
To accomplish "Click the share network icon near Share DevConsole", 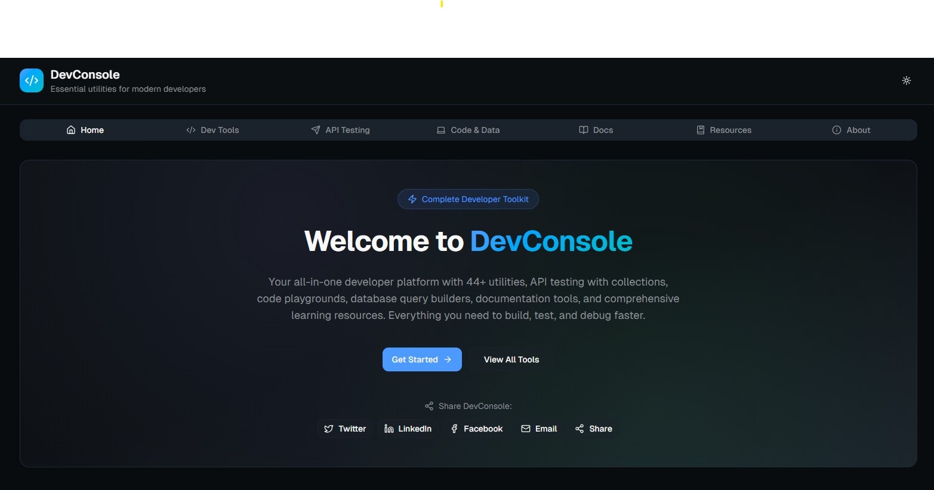I will click(x=429, y=405).
